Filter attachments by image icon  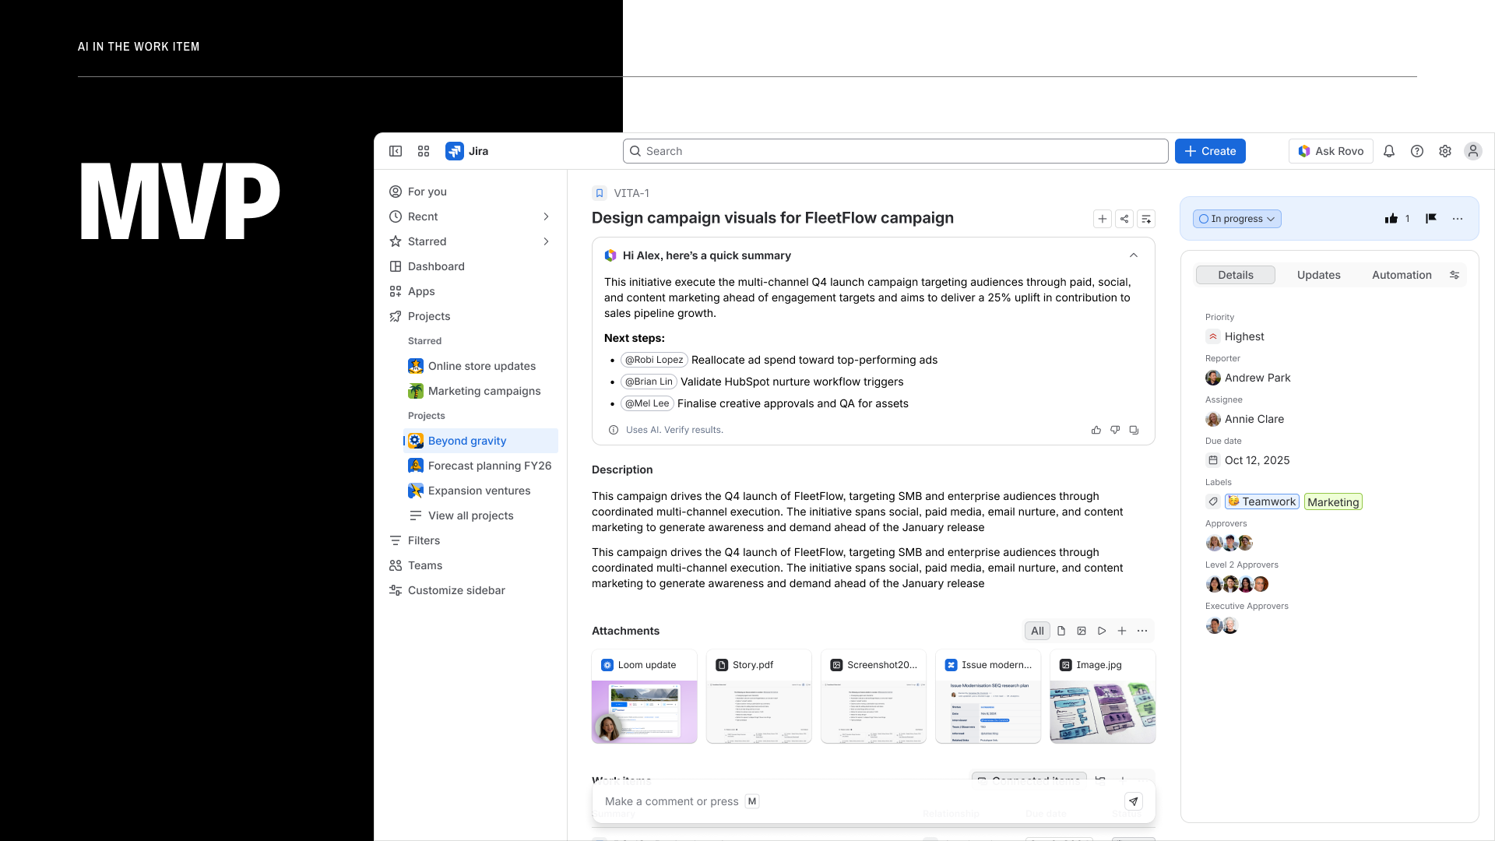coord(1082,631)
